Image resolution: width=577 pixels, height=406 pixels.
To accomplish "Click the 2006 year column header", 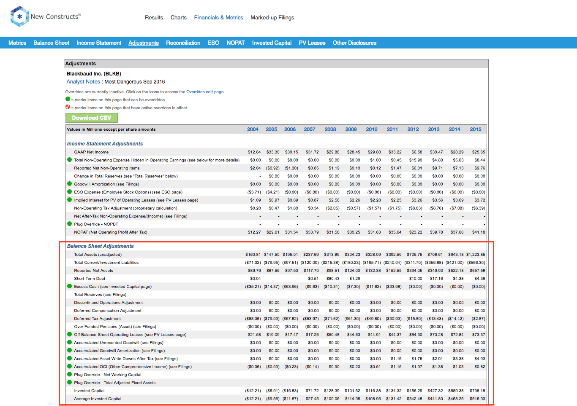I will pyautogui.click(x=290, y=129).
